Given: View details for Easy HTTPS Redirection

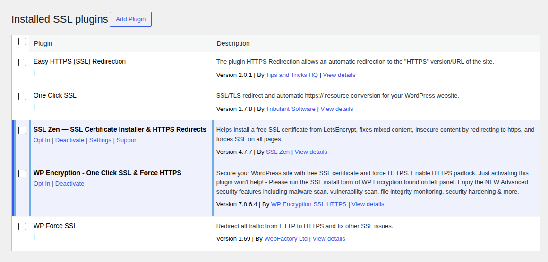Looking at the screenshot, I should 339,75.
